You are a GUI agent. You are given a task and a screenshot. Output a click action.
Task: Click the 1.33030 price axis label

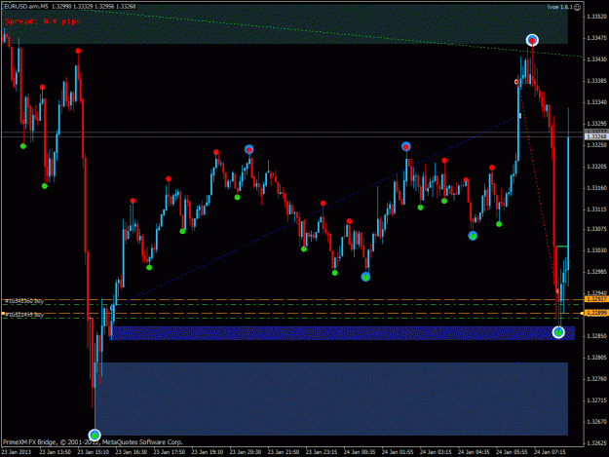pos(597,250)
